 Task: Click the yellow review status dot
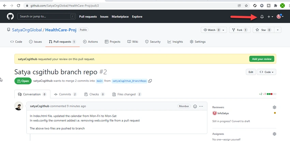pyautogui.click(x=275, y=113)
